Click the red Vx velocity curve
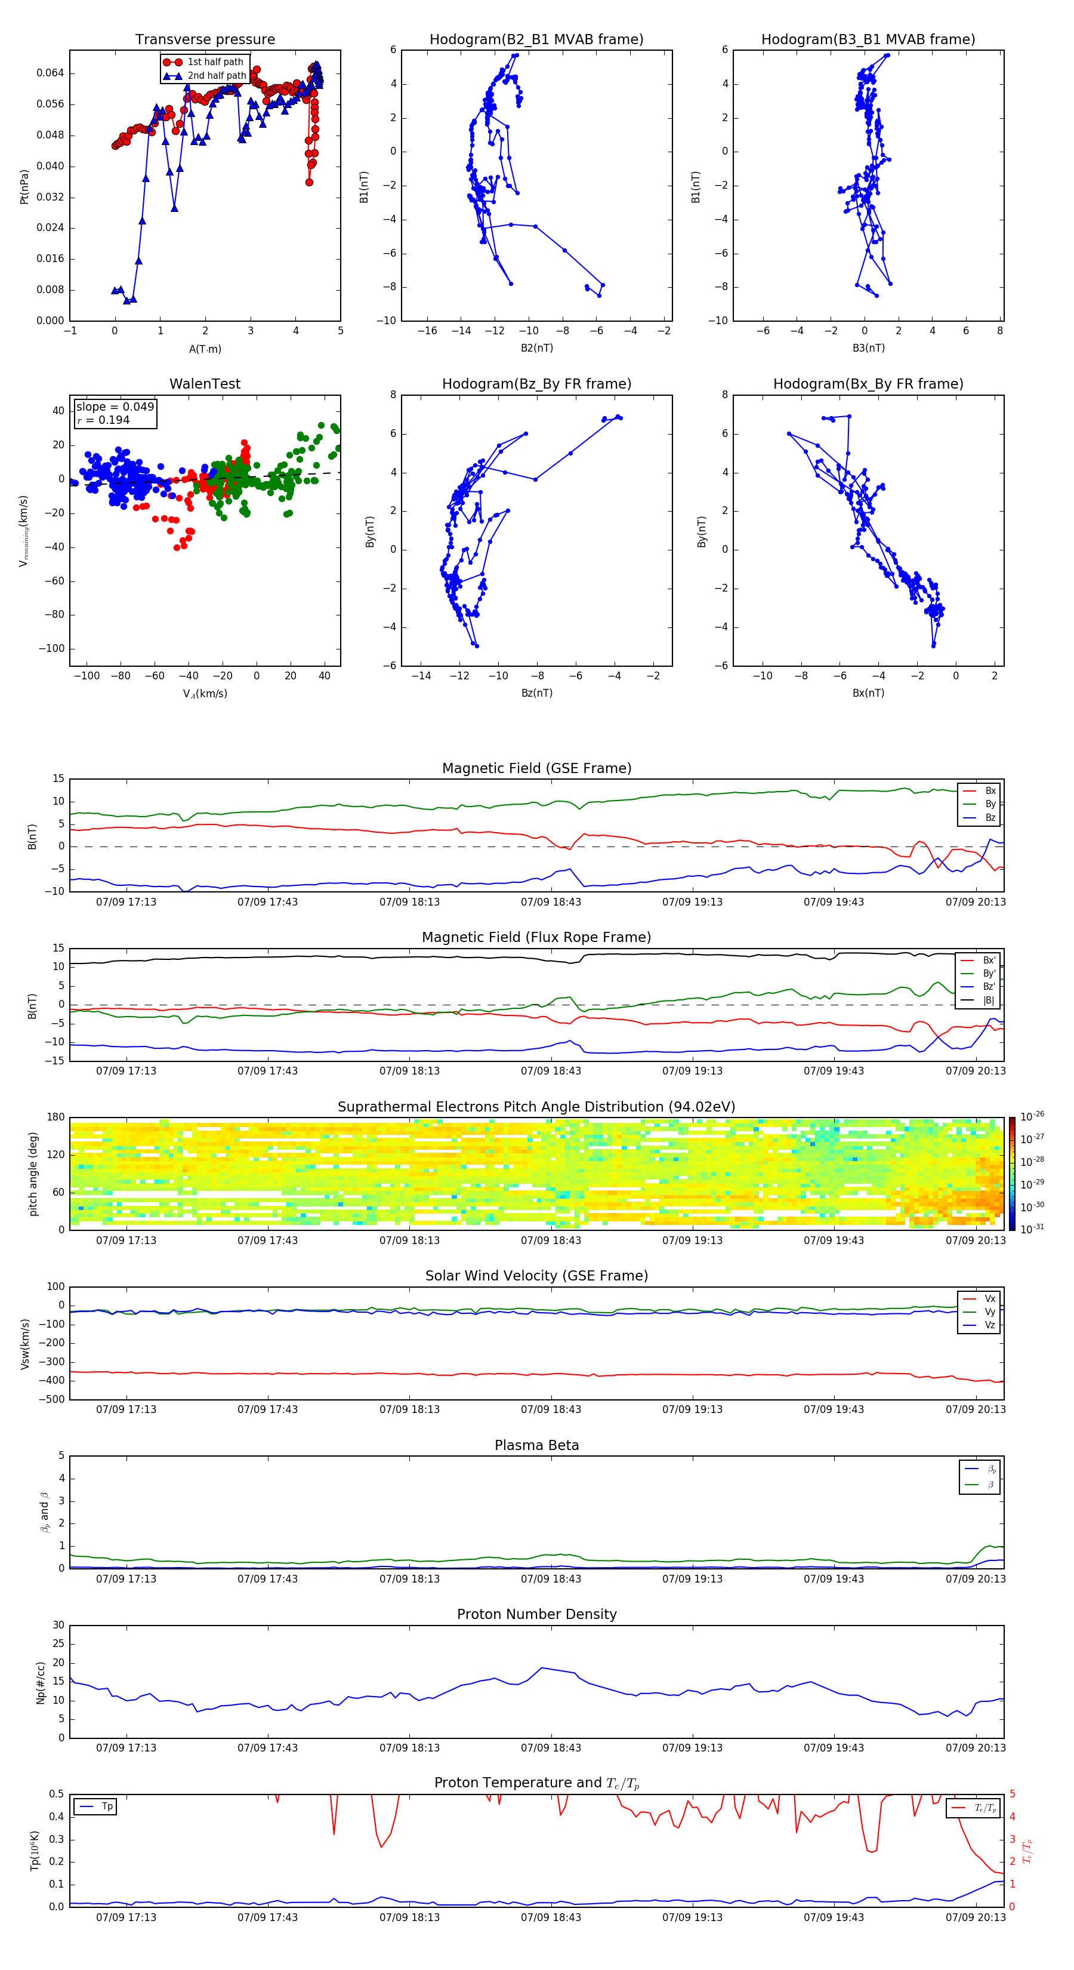The height and width of the screenshot is (1970, 1074). tap(536, 1374)
